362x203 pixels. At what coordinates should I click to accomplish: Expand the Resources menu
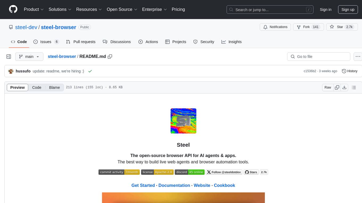89,9
